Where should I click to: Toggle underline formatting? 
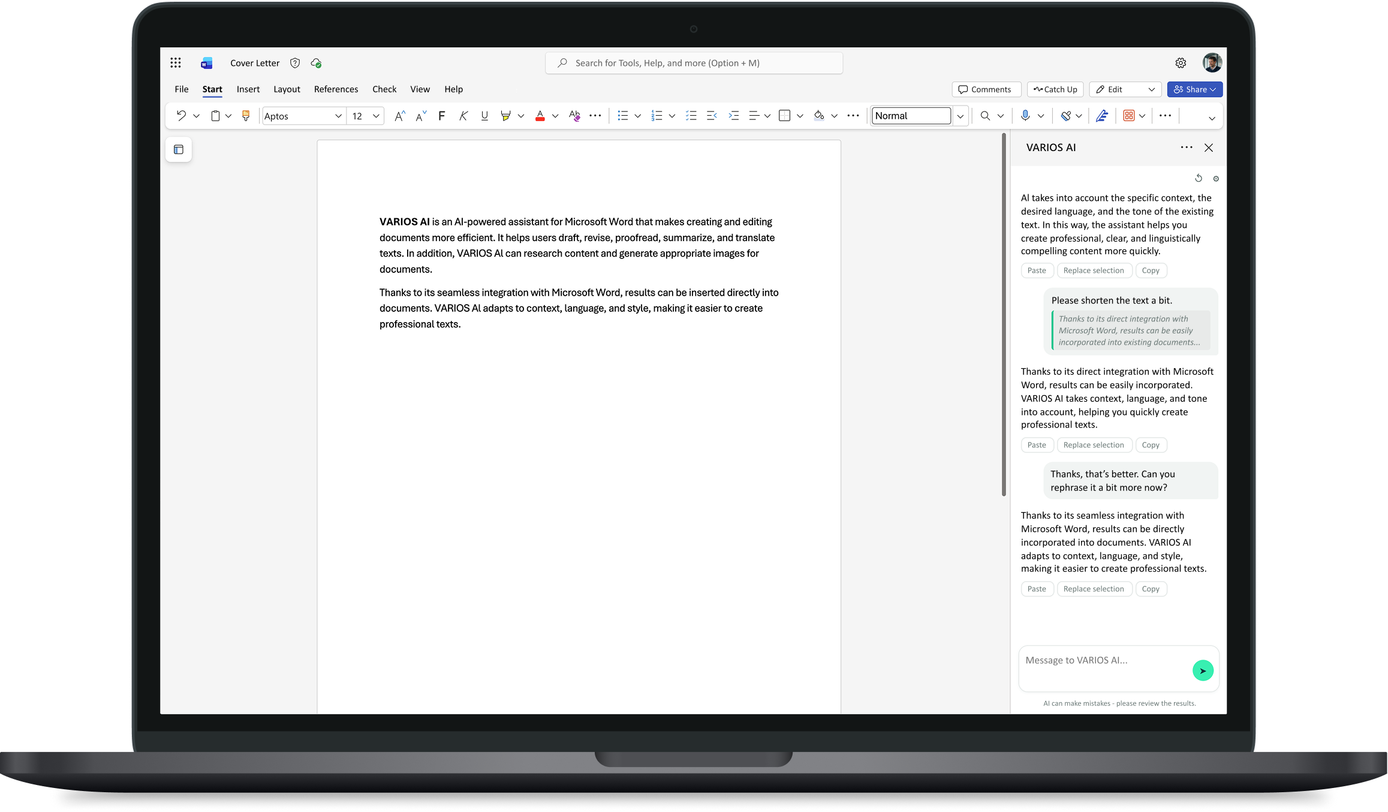pyautogui.click(x=484, y=116)
